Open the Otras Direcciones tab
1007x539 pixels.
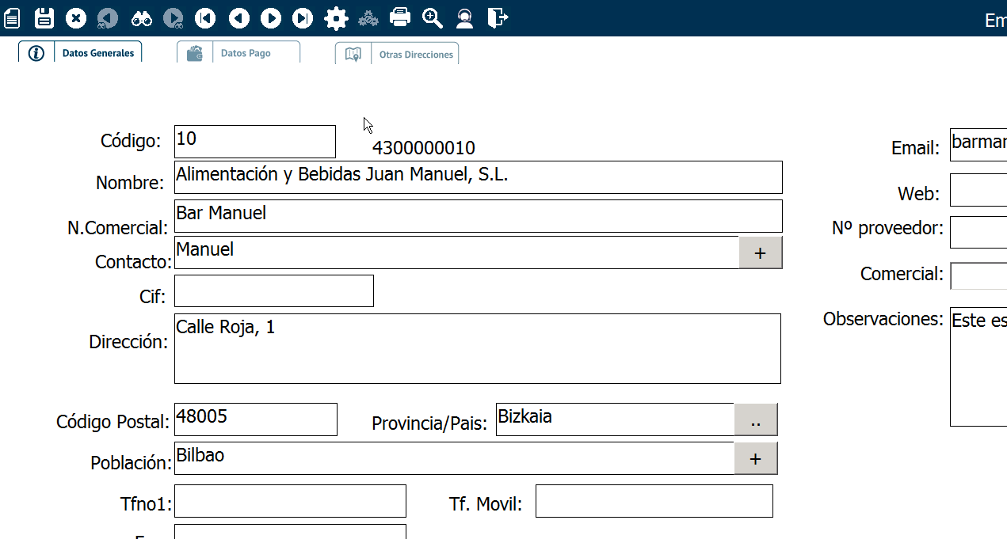click(x=397, y=54)
